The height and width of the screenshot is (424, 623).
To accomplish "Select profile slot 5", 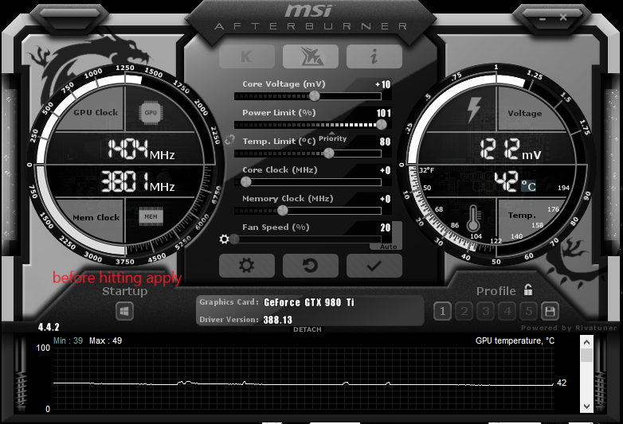I will pos(529,311).
